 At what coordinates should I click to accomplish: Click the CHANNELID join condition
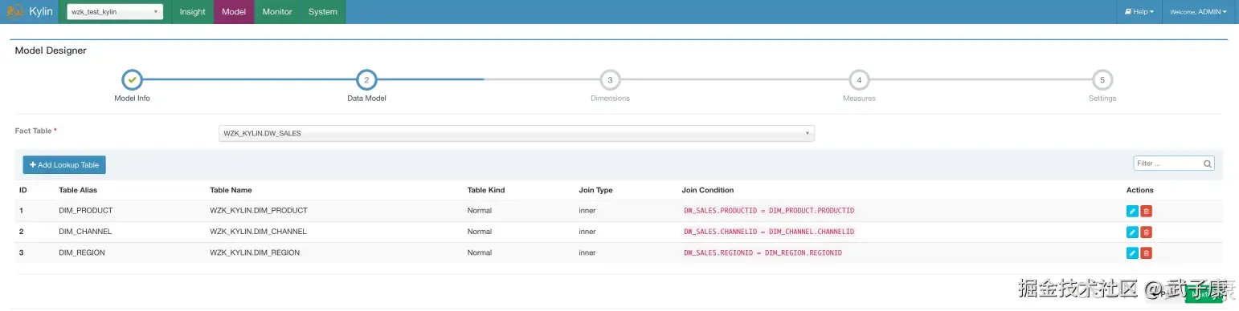coord(769,232)
